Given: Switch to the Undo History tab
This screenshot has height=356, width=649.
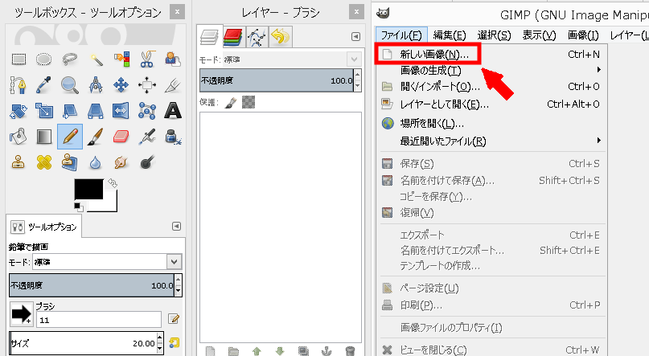Looking at the screenshot, I should pos(281,37).
